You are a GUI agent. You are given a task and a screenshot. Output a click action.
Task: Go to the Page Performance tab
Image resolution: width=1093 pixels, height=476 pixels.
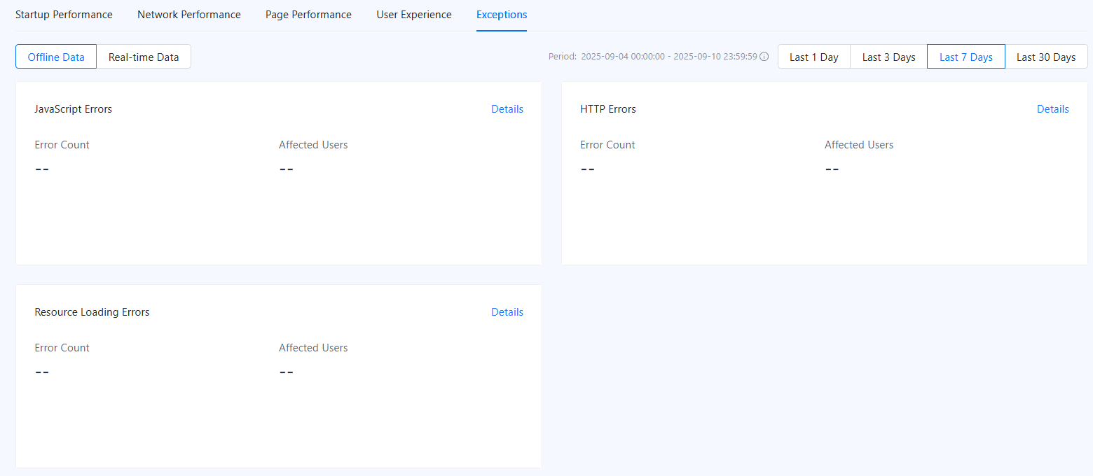[x=308, y=15]
